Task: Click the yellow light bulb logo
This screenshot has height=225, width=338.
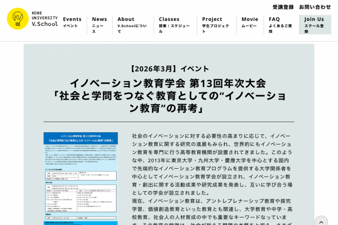Action: [x=17, y=19]
